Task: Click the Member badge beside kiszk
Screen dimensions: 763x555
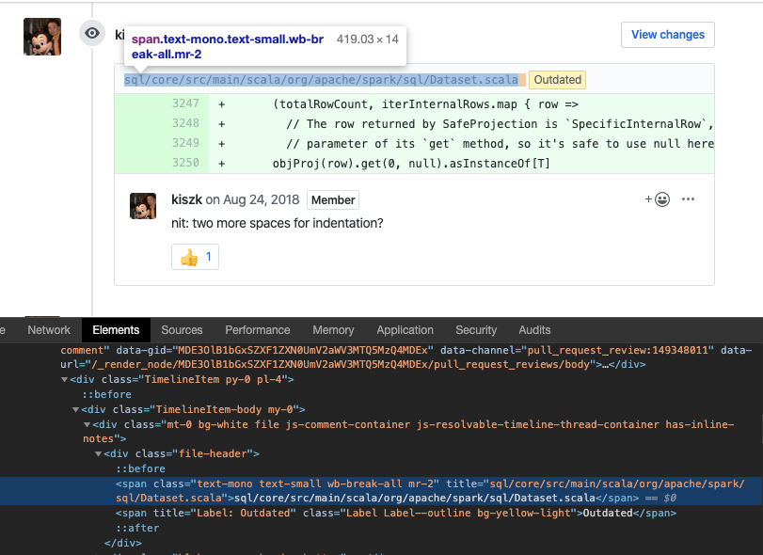Action: click(333, 200)
